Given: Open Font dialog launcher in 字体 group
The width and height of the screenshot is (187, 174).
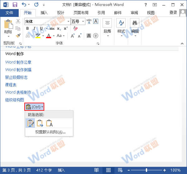Looking at the screenshot, I should coord(98,44).
